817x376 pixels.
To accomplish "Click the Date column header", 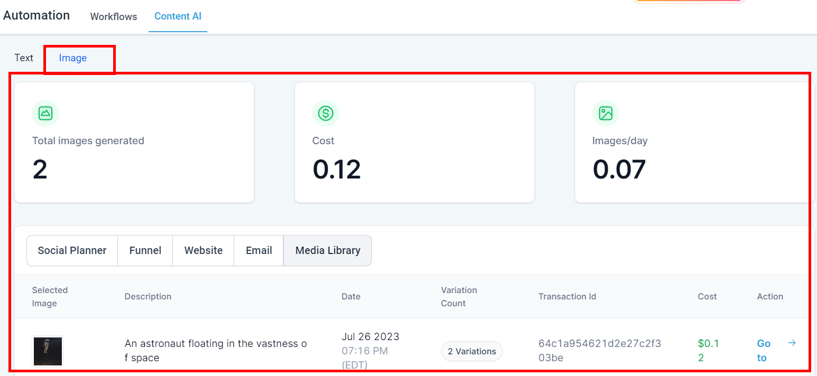I will 351,296.
